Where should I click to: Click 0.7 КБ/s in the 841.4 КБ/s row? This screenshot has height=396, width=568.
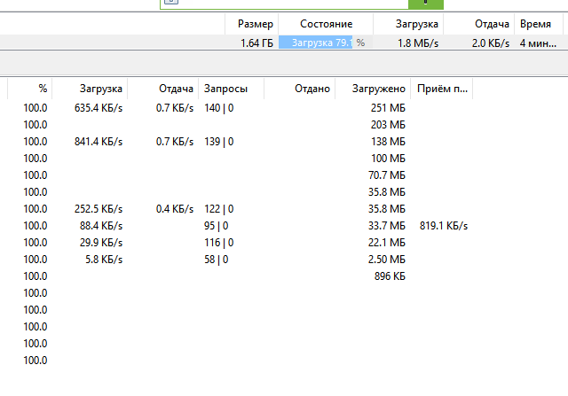click(x=175, y=142)
